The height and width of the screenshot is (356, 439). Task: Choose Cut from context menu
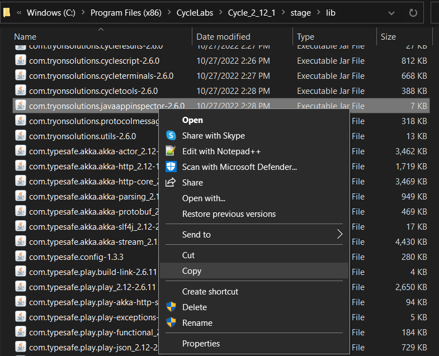pos(254,255)
